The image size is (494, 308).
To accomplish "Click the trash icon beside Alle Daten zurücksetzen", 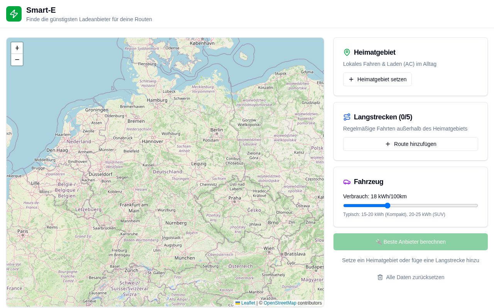I will pos(380,277).
